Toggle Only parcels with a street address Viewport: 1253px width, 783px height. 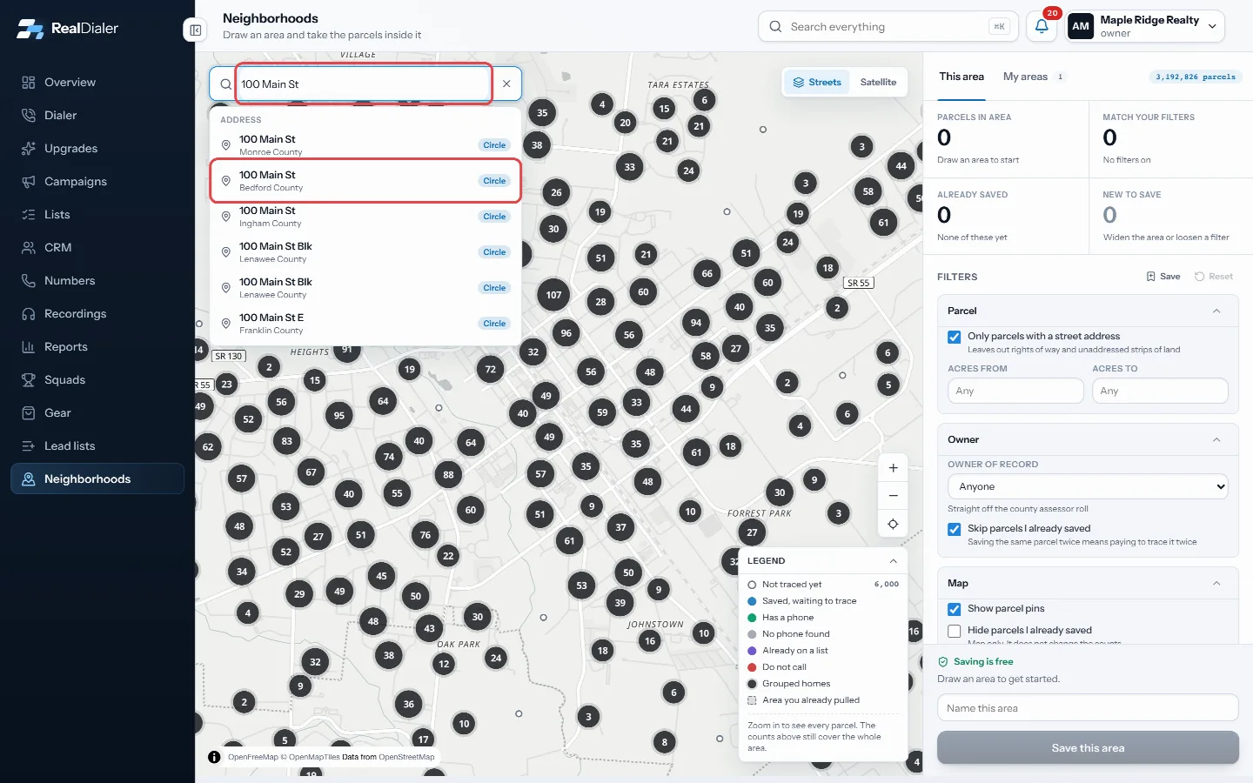click(955, 337)
